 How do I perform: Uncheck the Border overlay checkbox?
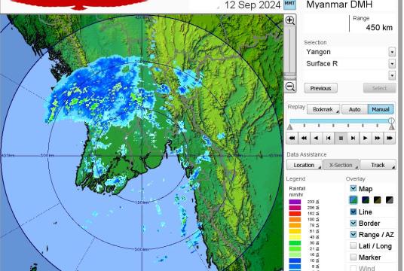point(353,223)
